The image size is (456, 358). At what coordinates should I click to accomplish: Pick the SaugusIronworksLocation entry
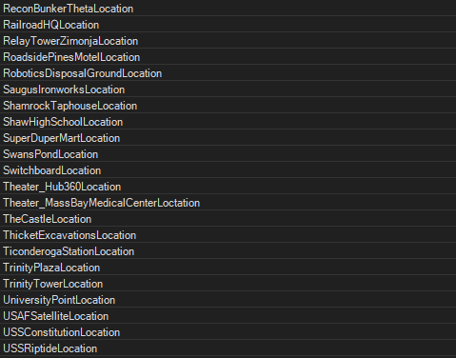(x=228, y=89)
